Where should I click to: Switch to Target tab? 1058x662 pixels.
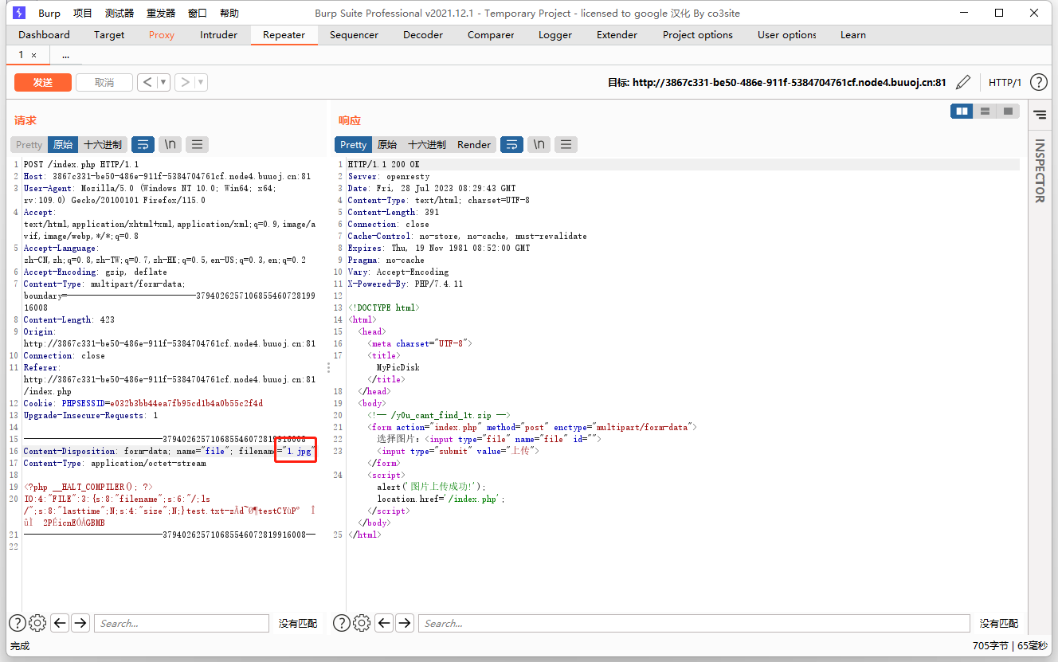pos(109,35)
